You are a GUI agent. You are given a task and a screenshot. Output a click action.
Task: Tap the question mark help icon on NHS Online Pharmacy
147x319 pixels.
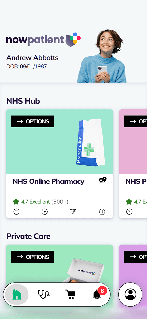click(16, 212)
